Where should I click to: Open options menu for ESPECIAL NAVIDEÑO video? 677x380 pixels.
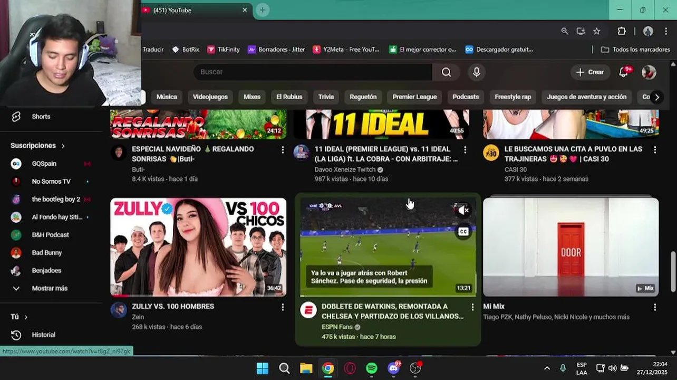283,150
